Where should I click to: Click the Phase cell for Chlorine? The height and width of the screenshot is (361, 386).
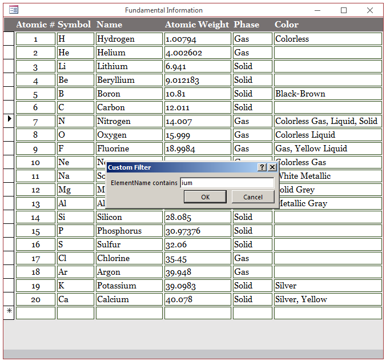[252, 258]
